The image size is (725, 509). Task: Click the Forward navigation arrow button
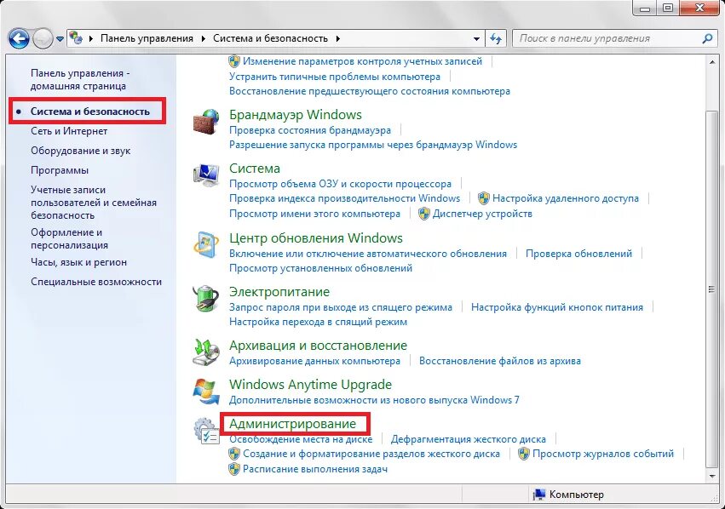click(x=43, y=39)
